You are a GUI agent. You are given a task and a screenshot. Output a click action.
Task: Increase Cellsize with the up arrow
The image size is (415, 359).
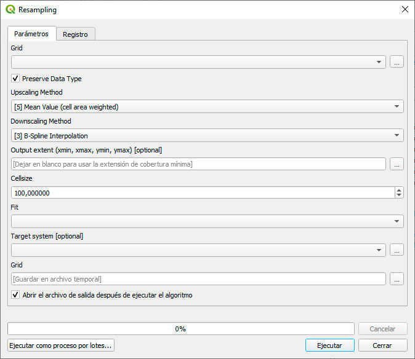pyautogui.click(x=399, y=190)
